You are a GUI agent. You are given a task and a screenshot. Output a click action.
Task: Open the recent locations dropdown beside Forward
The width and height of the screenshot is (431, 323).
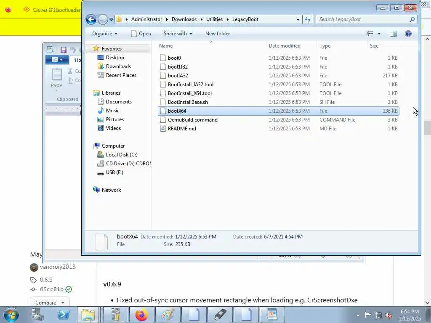(111, 19)
